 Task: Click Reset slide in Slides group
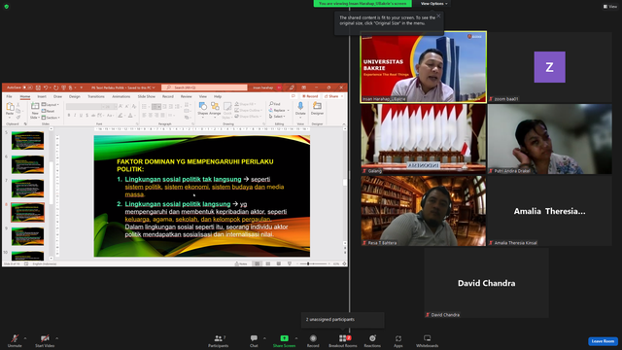(48, 111)
